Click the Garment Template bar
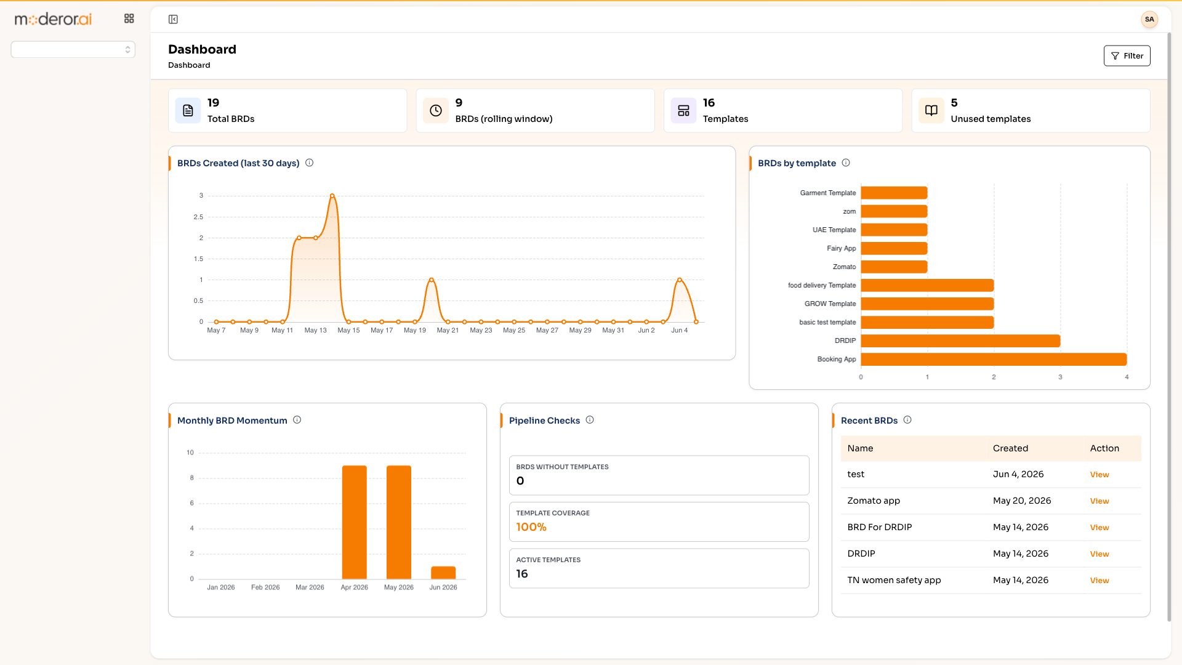 point(894,193)
